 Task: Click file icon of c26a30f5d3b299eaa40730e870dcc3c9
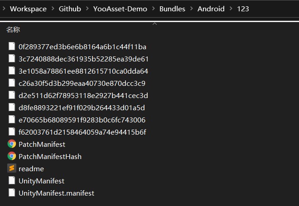coord(12,83)
